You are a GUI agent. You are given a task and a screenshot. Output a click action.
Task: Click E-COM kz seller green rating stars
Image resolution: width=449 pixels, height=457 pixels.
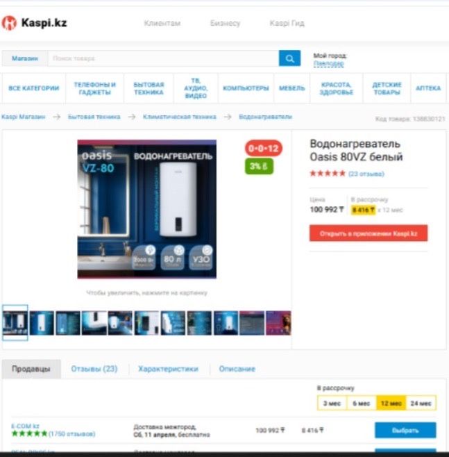click(x=29, y=433)
